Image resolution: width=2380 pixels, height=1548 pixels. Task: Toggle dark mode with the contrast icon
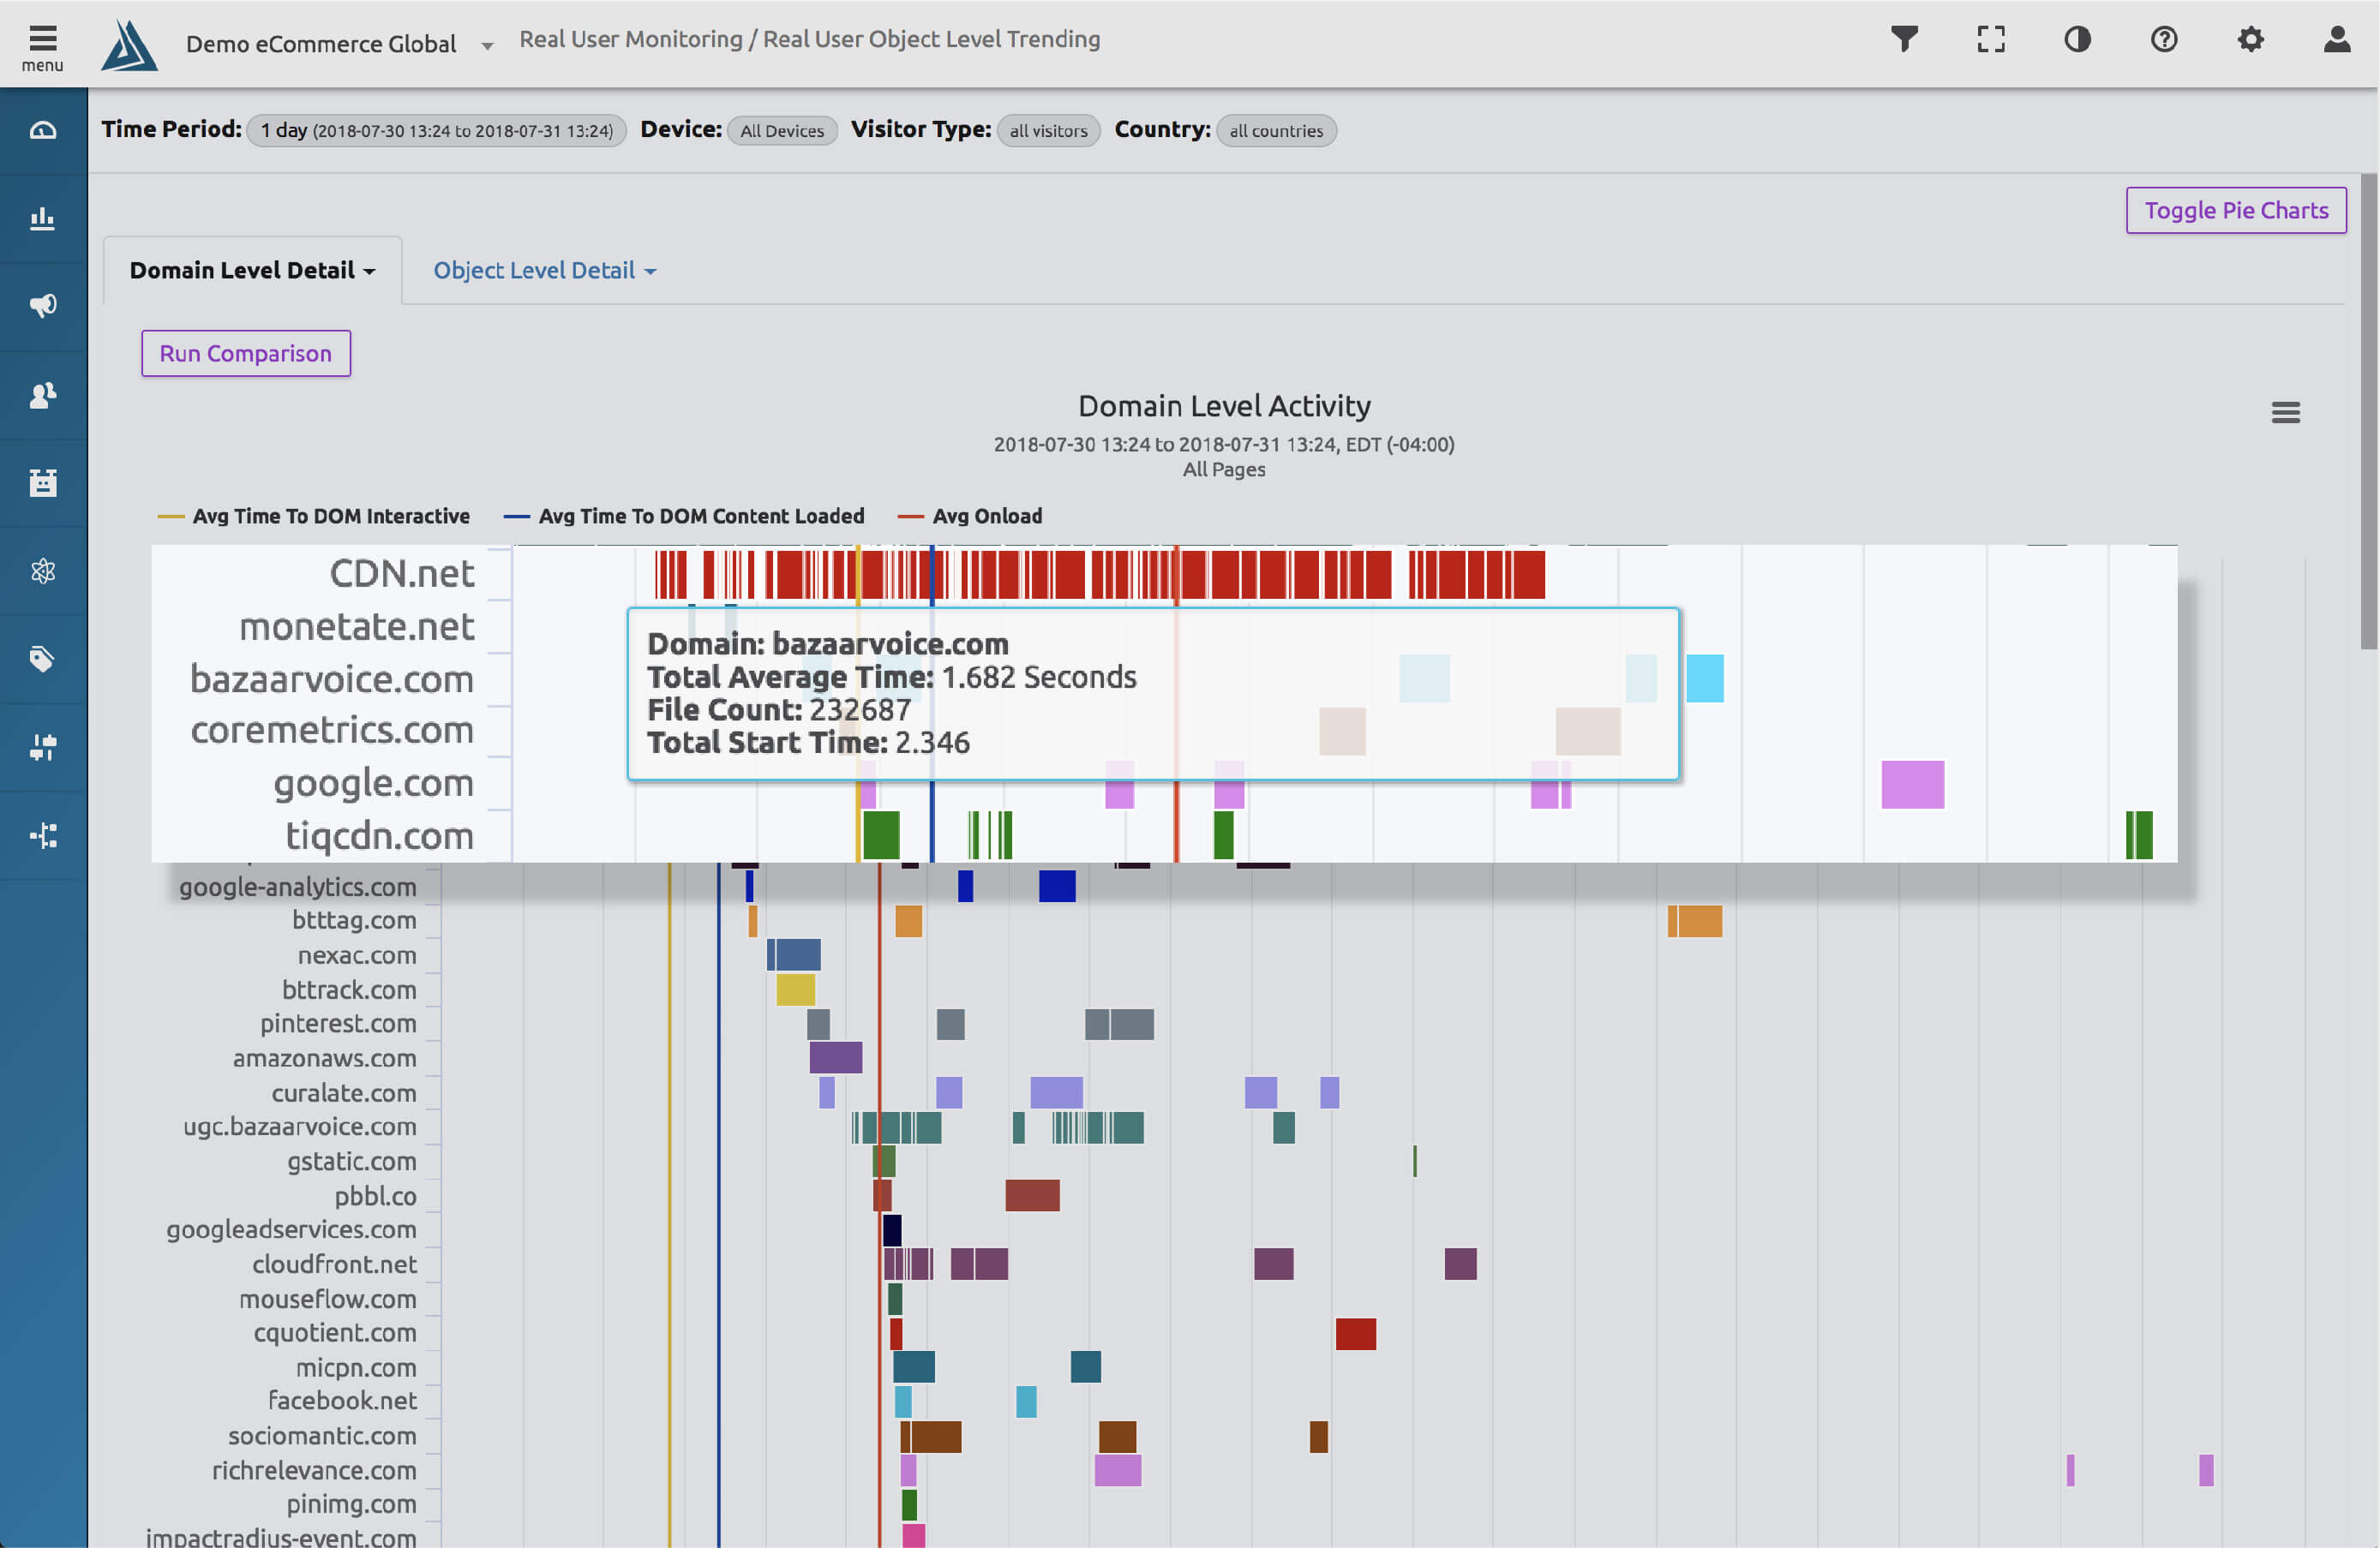2077,39
